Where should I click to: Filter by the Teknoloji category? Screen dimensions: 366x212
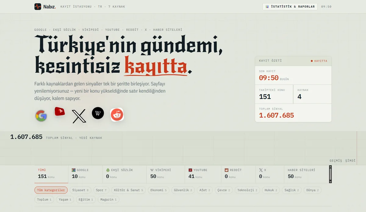tap(247, 190)
